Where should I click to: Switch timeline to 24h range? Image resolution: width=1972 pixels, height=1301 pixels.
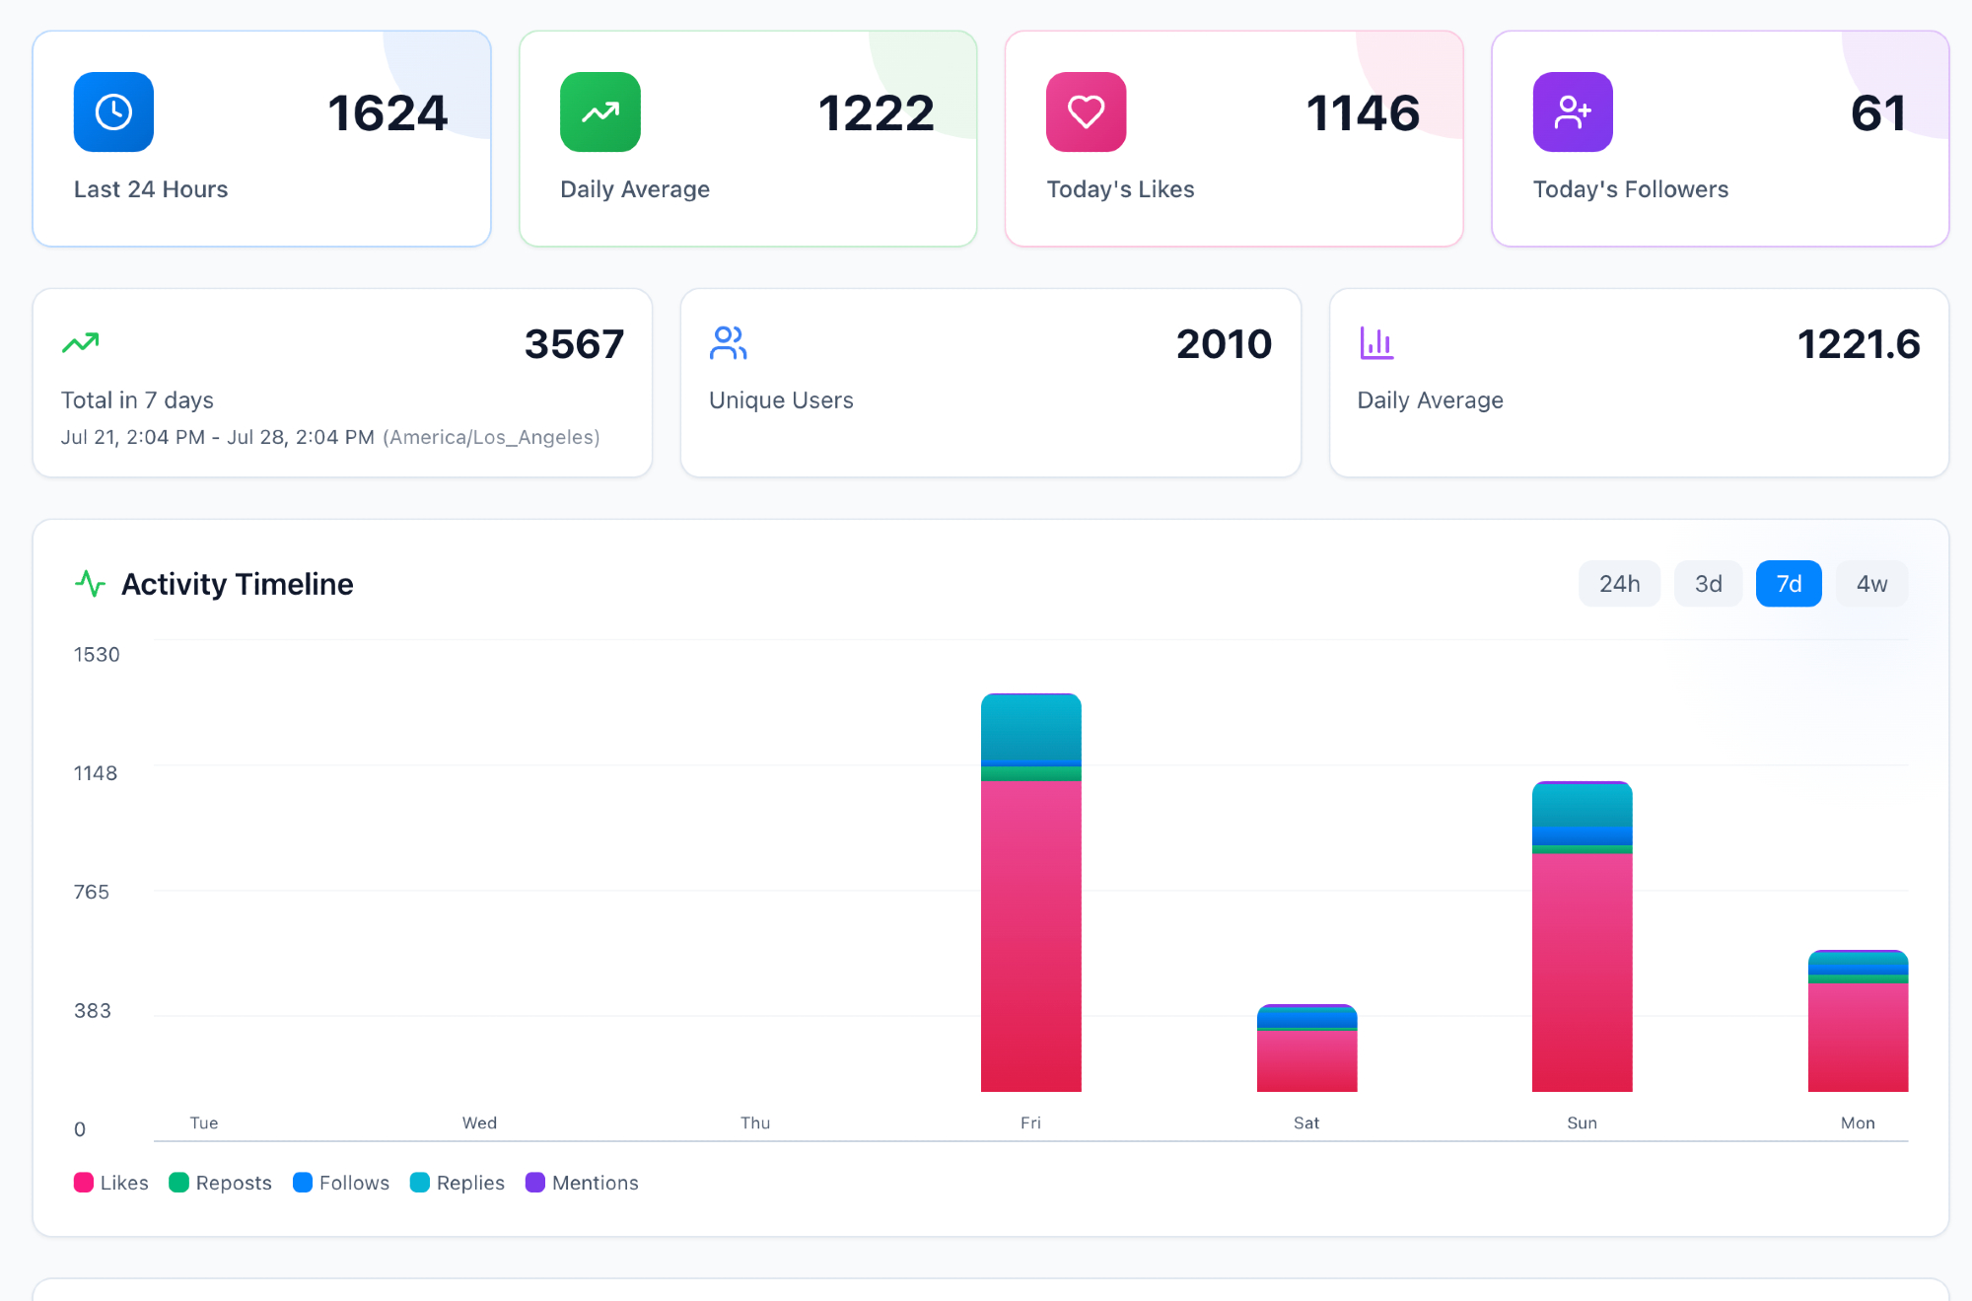coord(1619,584)
